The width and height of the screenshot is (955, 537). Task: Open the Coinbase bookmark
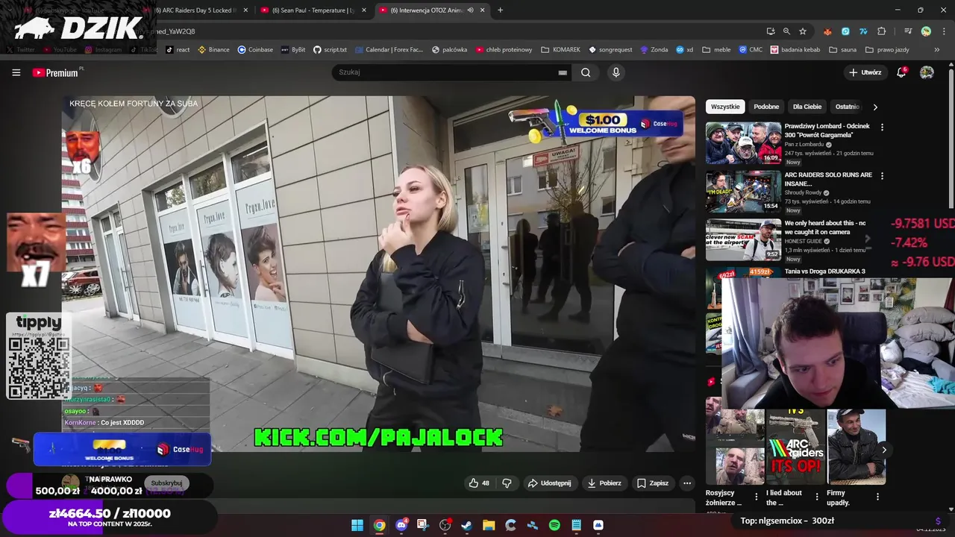[255, 50]
